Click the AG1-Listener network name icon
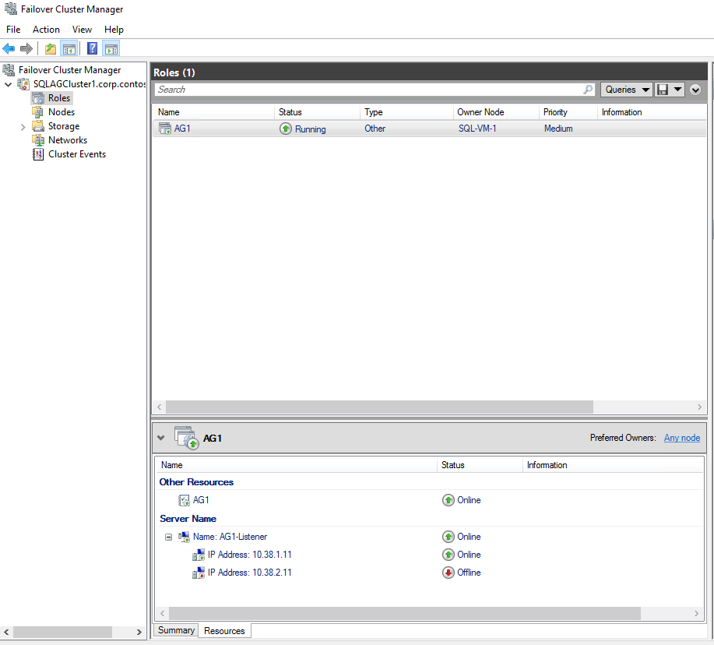The width and height of the screenshot is (714, 645). point(184,537)
